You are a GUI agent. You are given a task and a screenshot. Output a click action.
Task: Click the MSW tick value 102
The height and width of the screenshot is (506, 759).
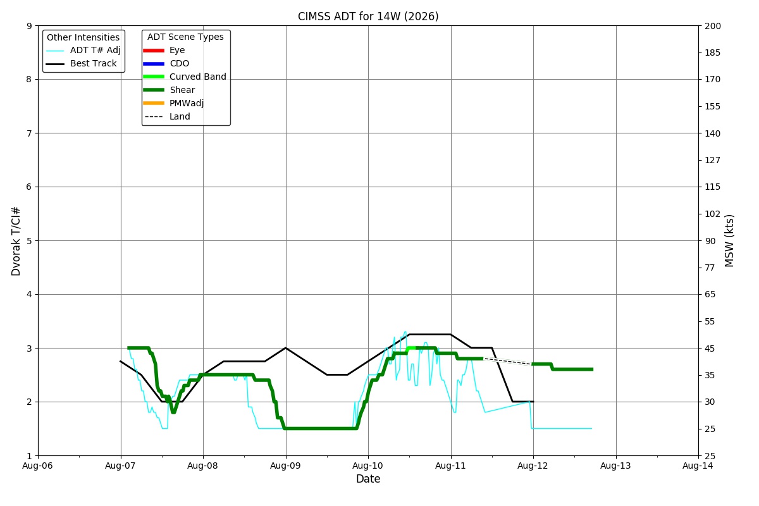coord(713,214)
